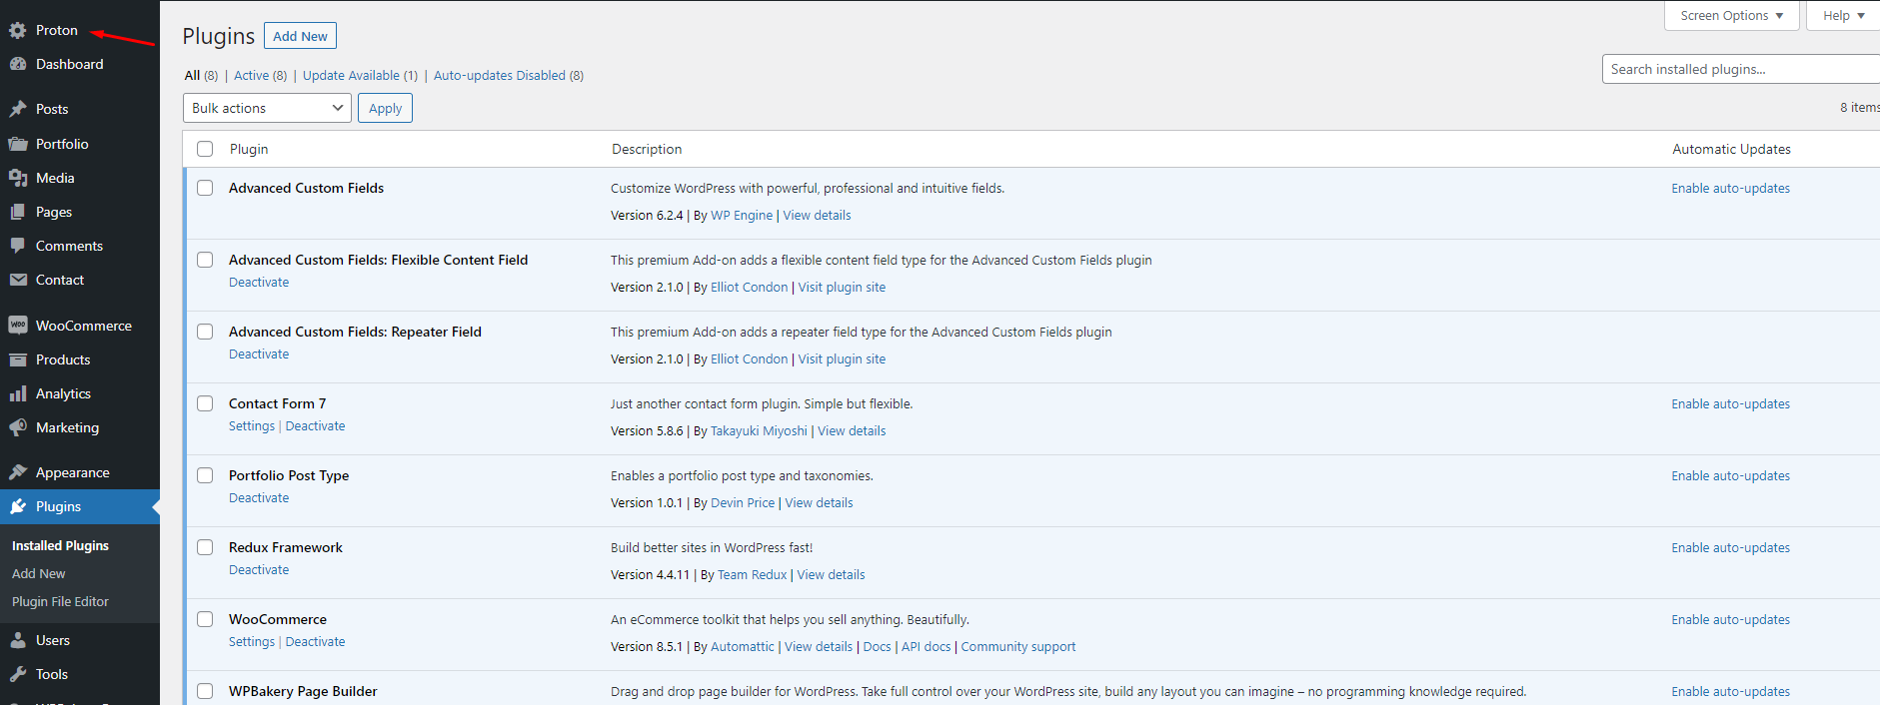The width and height of the screenshot is (1880, 705).
Task: Show All (8) plugins filter
Action: [201, 76]
